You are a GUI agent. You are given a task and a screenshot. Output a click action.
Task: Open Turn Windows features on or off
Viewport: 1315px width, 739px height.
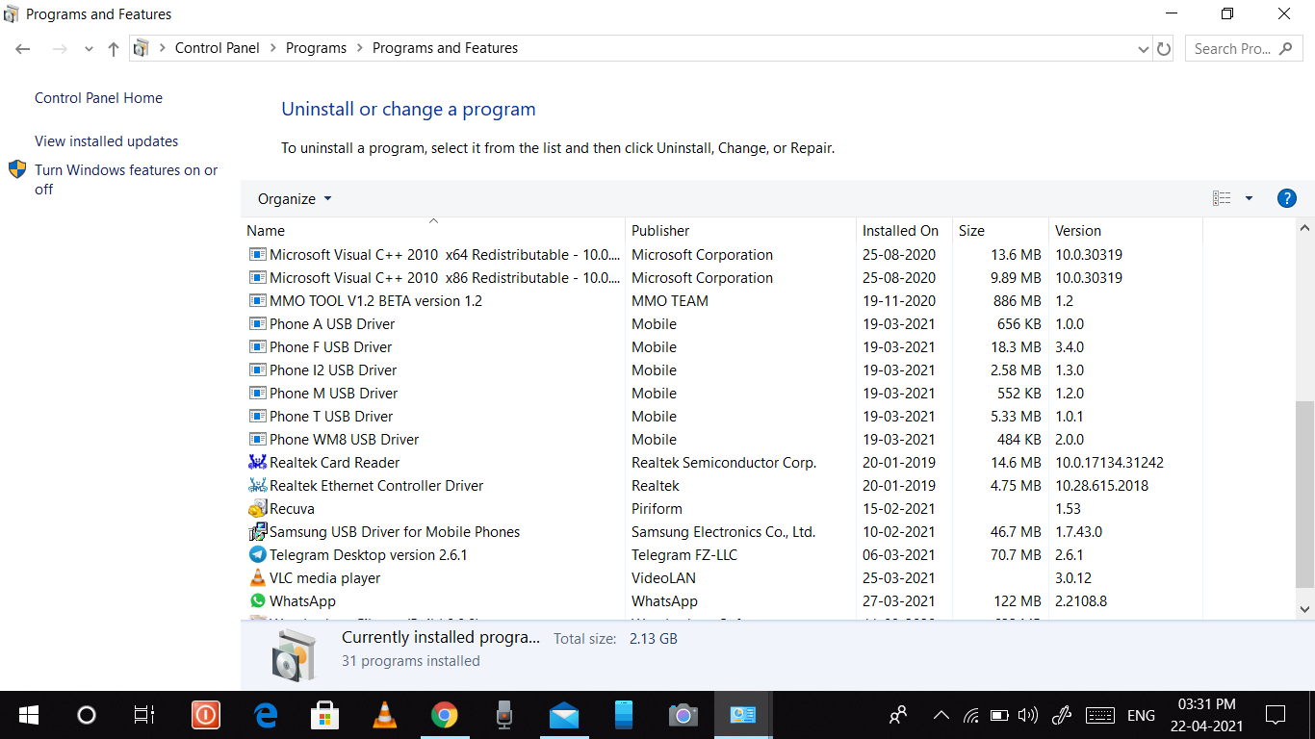126,180
